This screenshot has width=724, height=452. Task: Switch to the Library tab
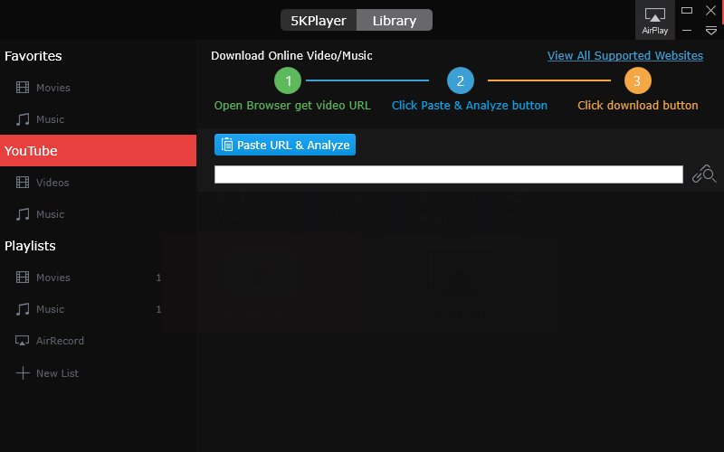pyautogui.click(x=395, y=20)
